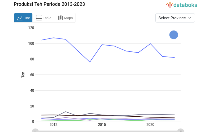Click the chart's horizontal scrollbar track

coord(108,131)
